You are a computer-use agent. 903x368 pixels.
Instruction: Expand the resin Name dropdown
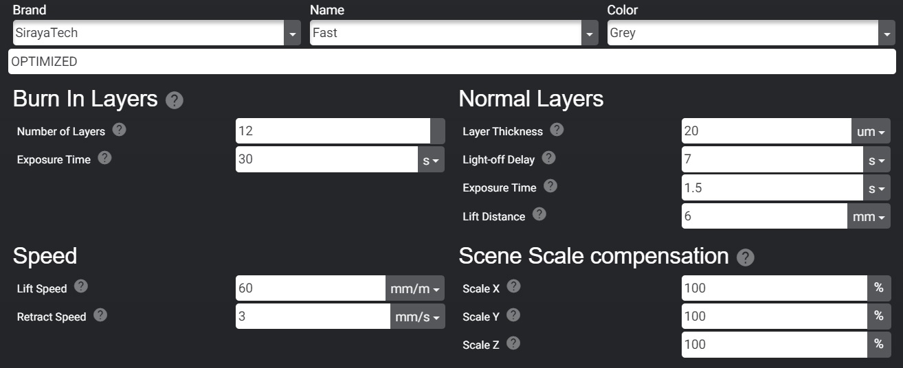click(x=590, y=33)
